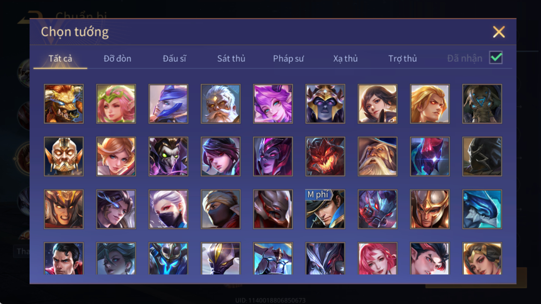Close the "Chọn tướng" dialog

(x=499, y=32)
